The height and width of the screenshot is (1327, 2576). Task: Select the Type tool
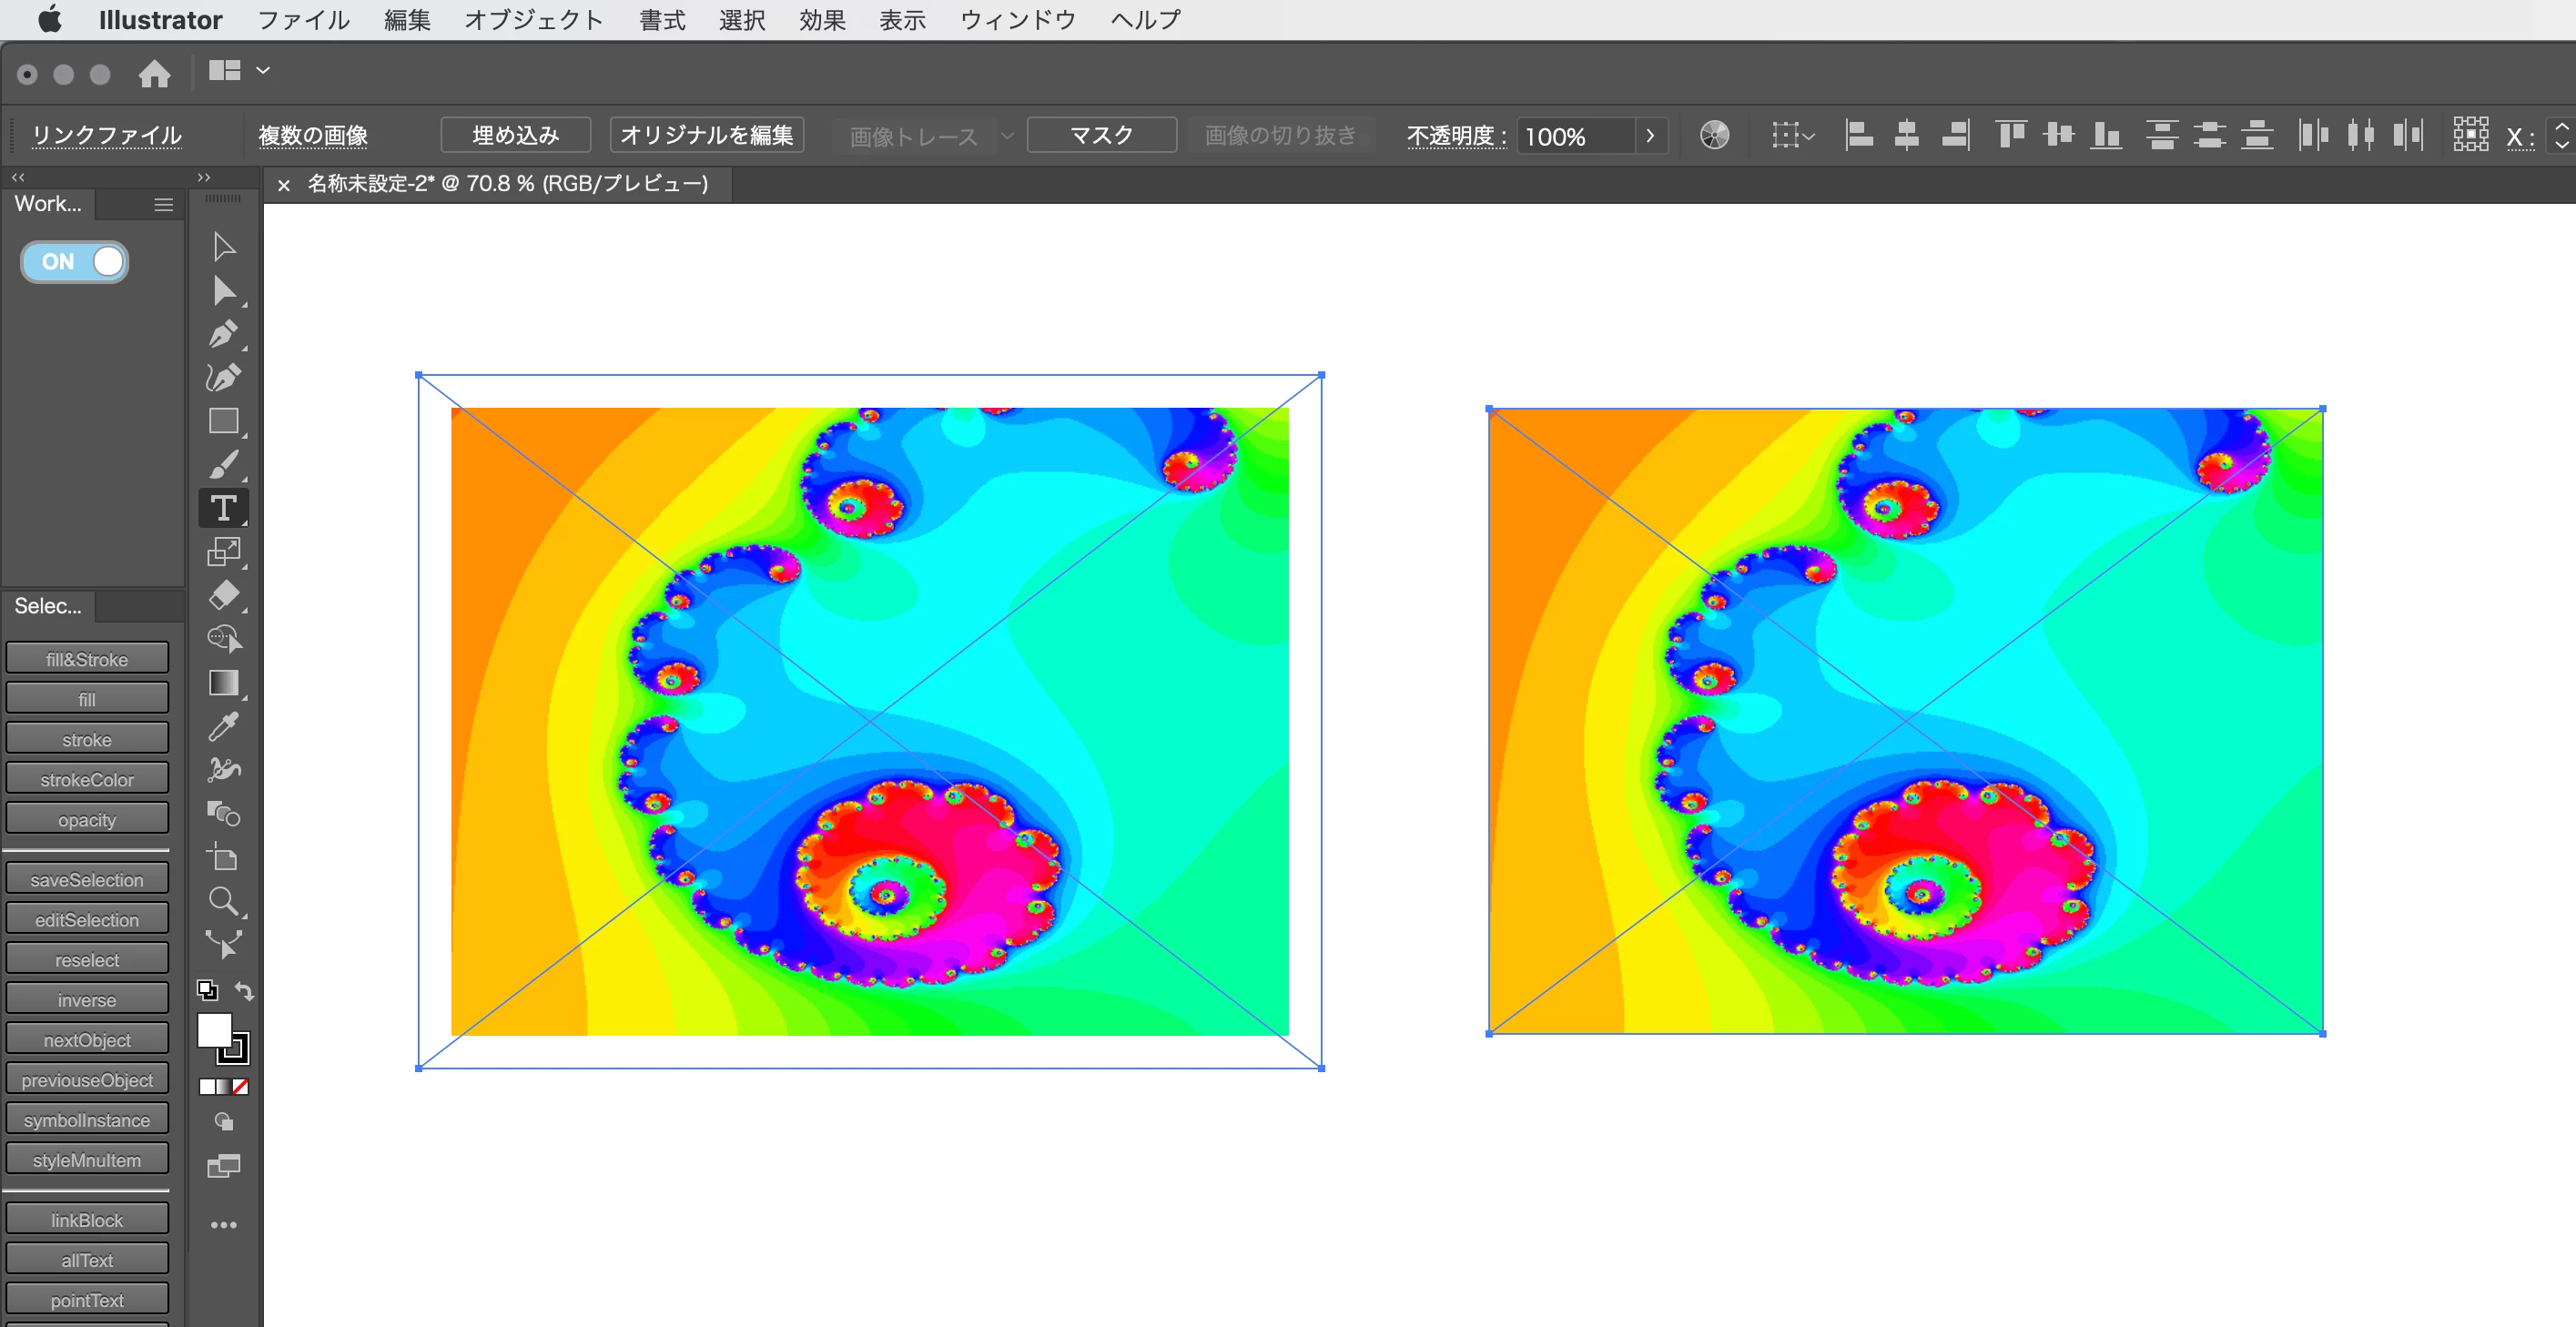(x=223, y=508)
